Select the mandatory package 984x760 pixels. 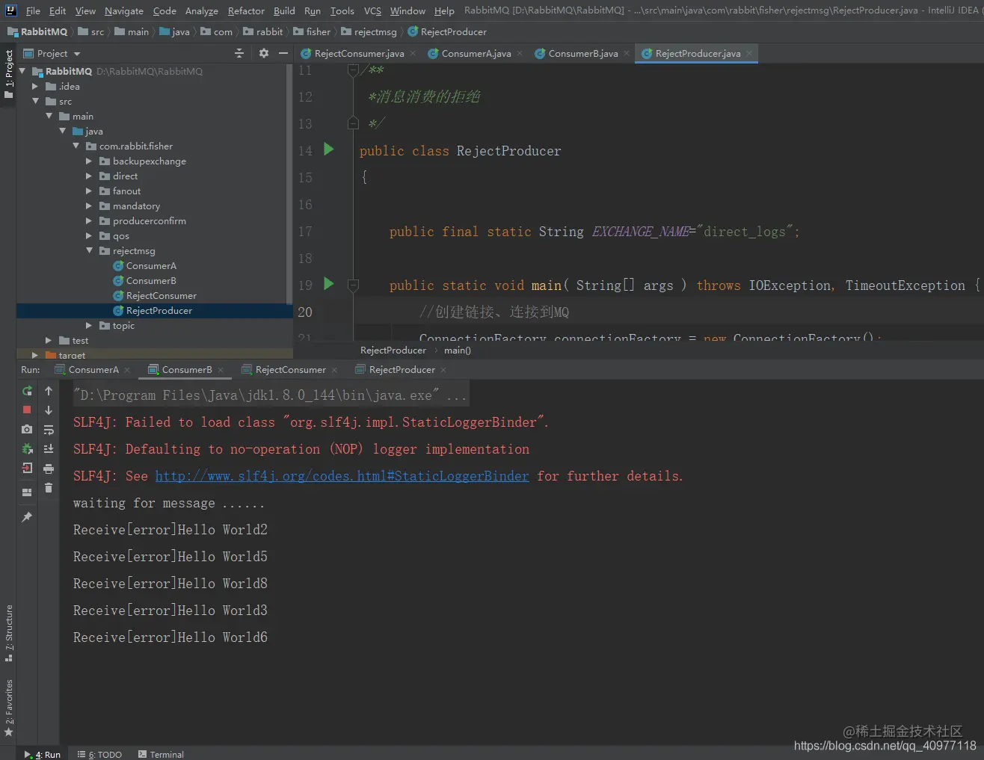(x=136, y=206)
